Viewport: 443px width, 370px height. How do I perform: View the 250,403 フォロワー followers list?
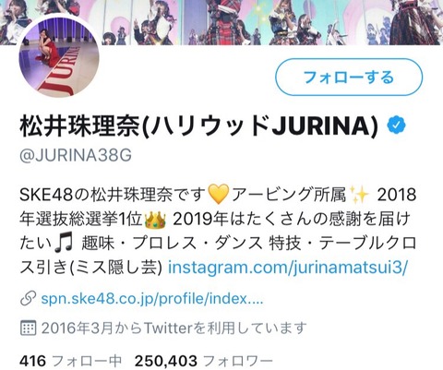pyautogui.click(x=203, y=361)
